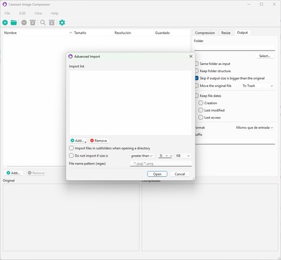The width and height of the screenshot is (281, 260).
Task: Switch to the Resize tab
Action: point(226,32)
